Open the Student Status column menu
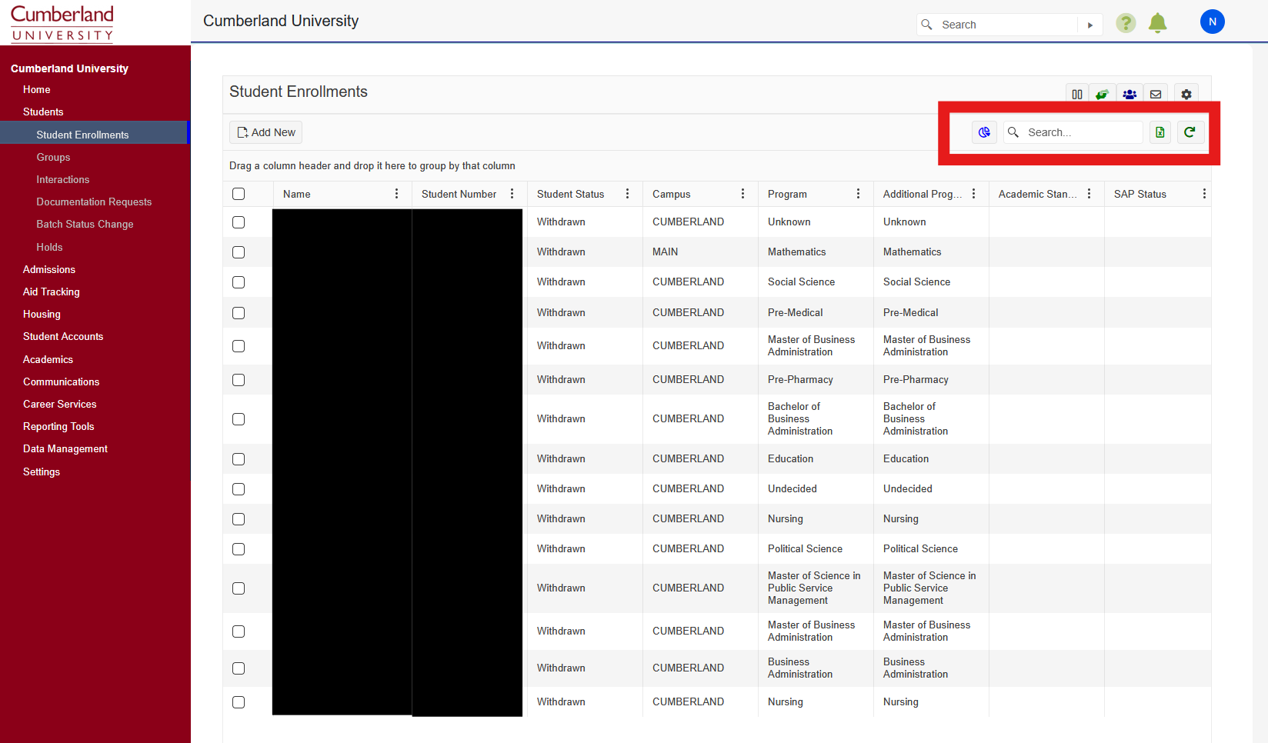Screen dimensions: 1268x743 click(628, 194)
